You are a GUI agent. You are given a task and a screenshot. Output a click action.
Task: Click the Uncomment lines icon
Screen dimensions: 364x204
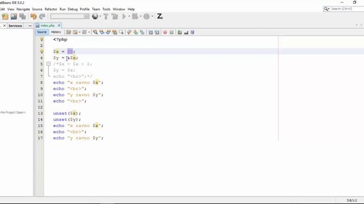tap(186, 32)
